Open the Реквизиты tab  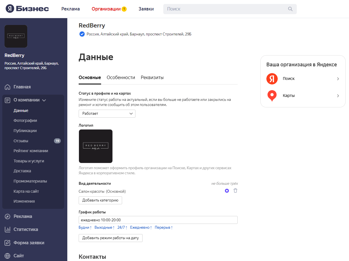152,78
